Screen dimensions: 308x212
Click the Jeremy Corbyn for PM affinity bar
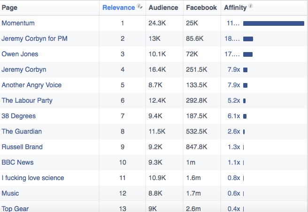pos(248,39)
